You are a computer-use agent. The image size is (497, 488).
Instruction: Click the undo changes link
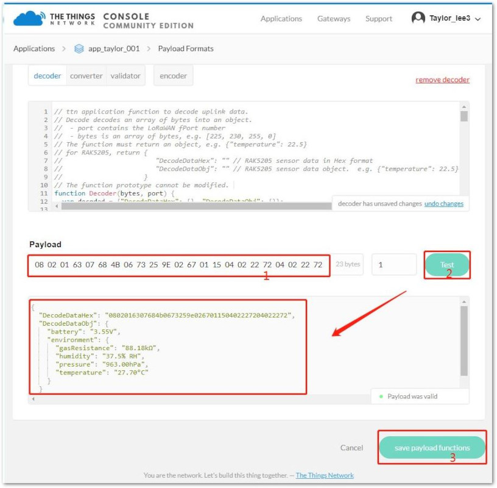coord(444,204)
